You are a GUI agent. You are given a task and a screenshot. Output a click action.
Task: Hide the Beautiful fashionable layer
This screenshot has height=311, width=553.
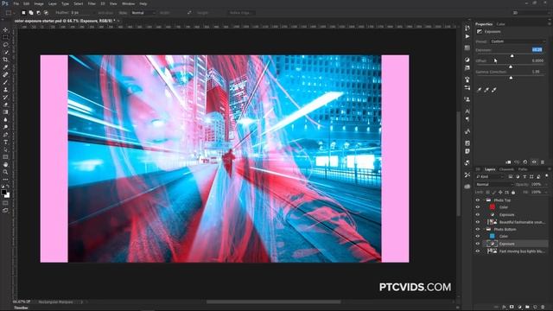(x=478, y=222)
